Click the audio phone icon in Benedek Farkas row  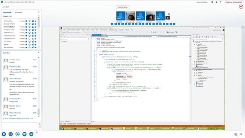(29, 27)
